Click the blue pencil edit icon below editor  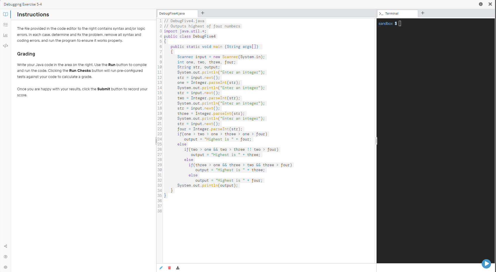click(x=161, y=268)
